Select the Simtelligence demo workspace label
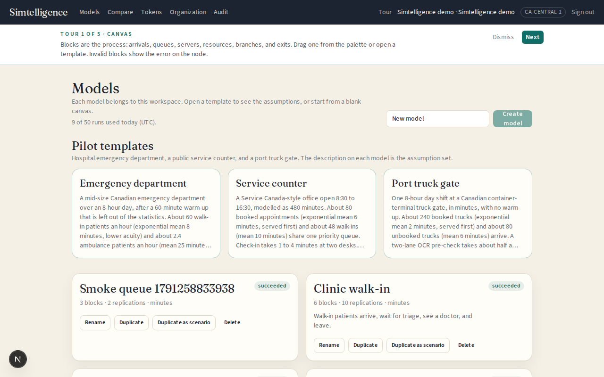The height and width of the screenshot is (377, 604). [x=456, y=12]
